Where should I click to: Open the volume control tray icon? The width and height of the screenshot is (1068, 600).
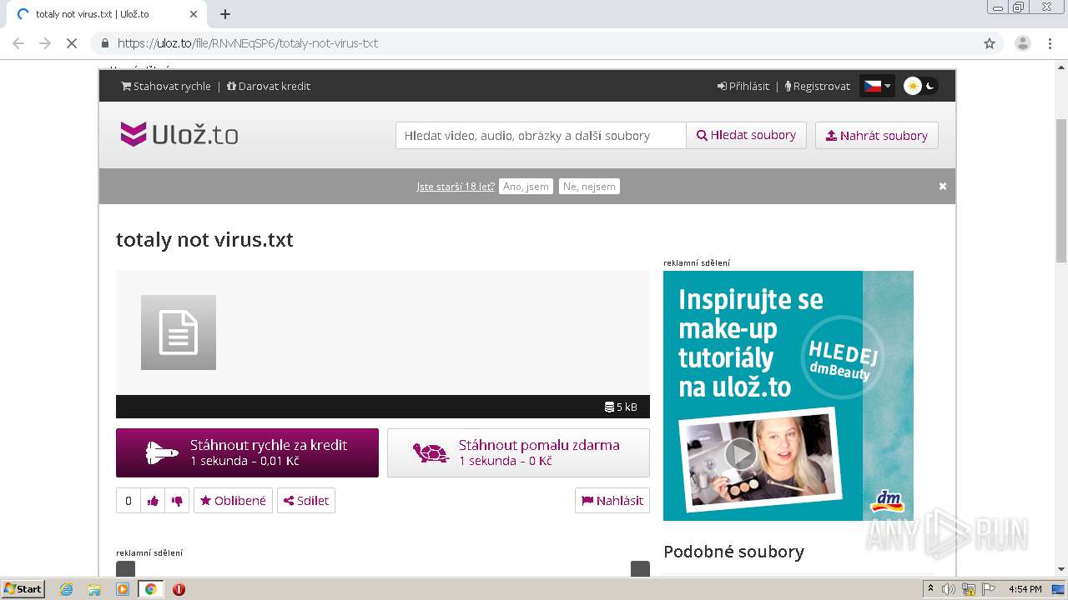(x=949, y=589)
